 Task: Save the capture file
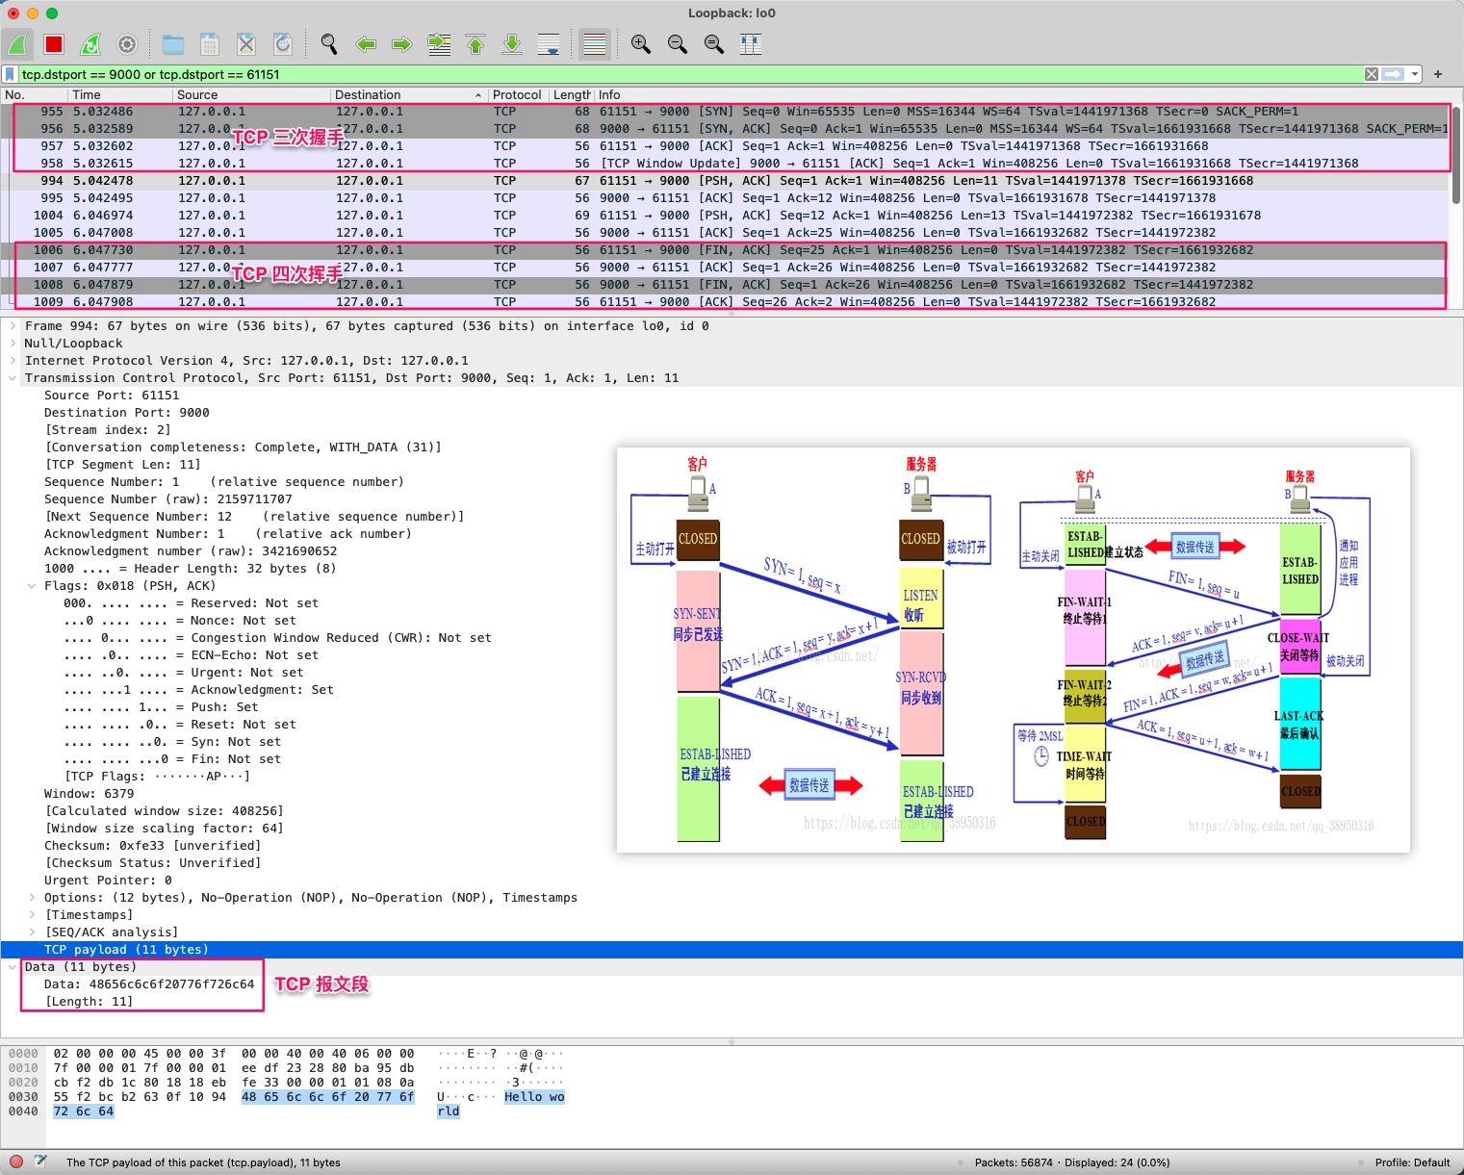pyautogui.click(x=210, y=44)
